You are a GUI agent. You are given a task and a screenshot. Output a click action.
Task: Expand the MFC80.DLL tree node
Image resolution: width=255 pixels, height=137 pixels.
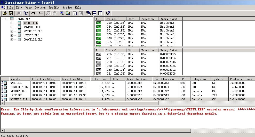[x=12, y=23]
